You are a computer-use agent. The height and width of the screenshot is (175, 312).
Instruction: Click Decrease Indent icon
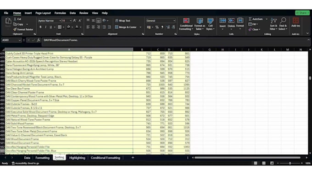tap(104, 27)
